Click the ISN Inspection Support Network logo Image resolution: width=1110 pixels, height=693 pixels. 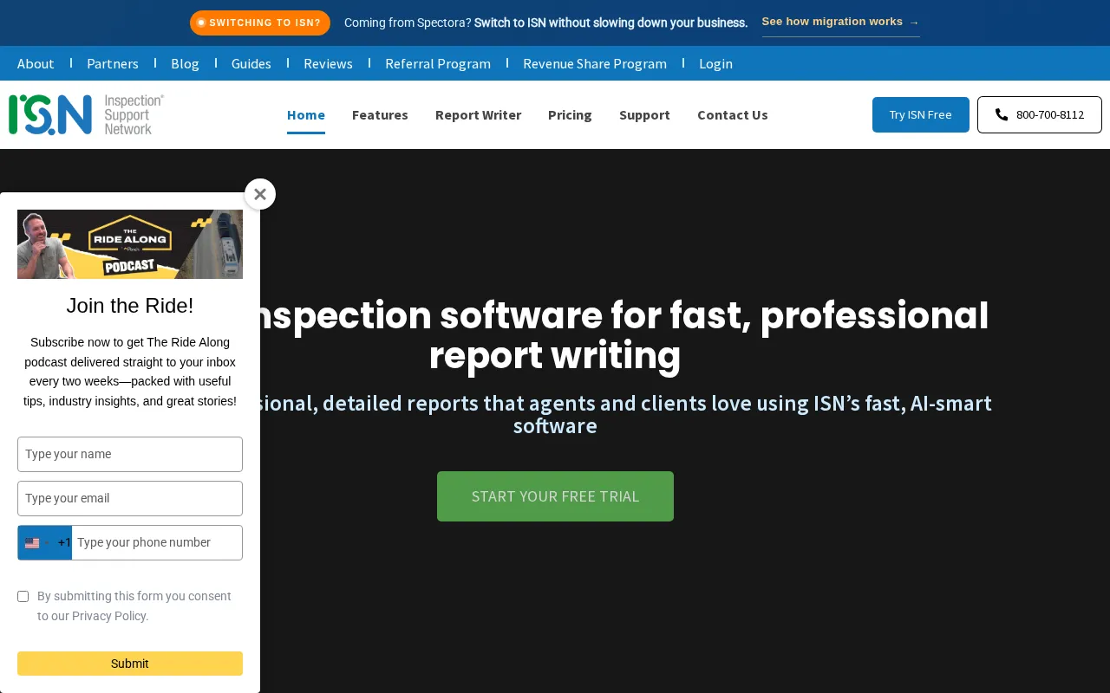(x=87, y=114)
